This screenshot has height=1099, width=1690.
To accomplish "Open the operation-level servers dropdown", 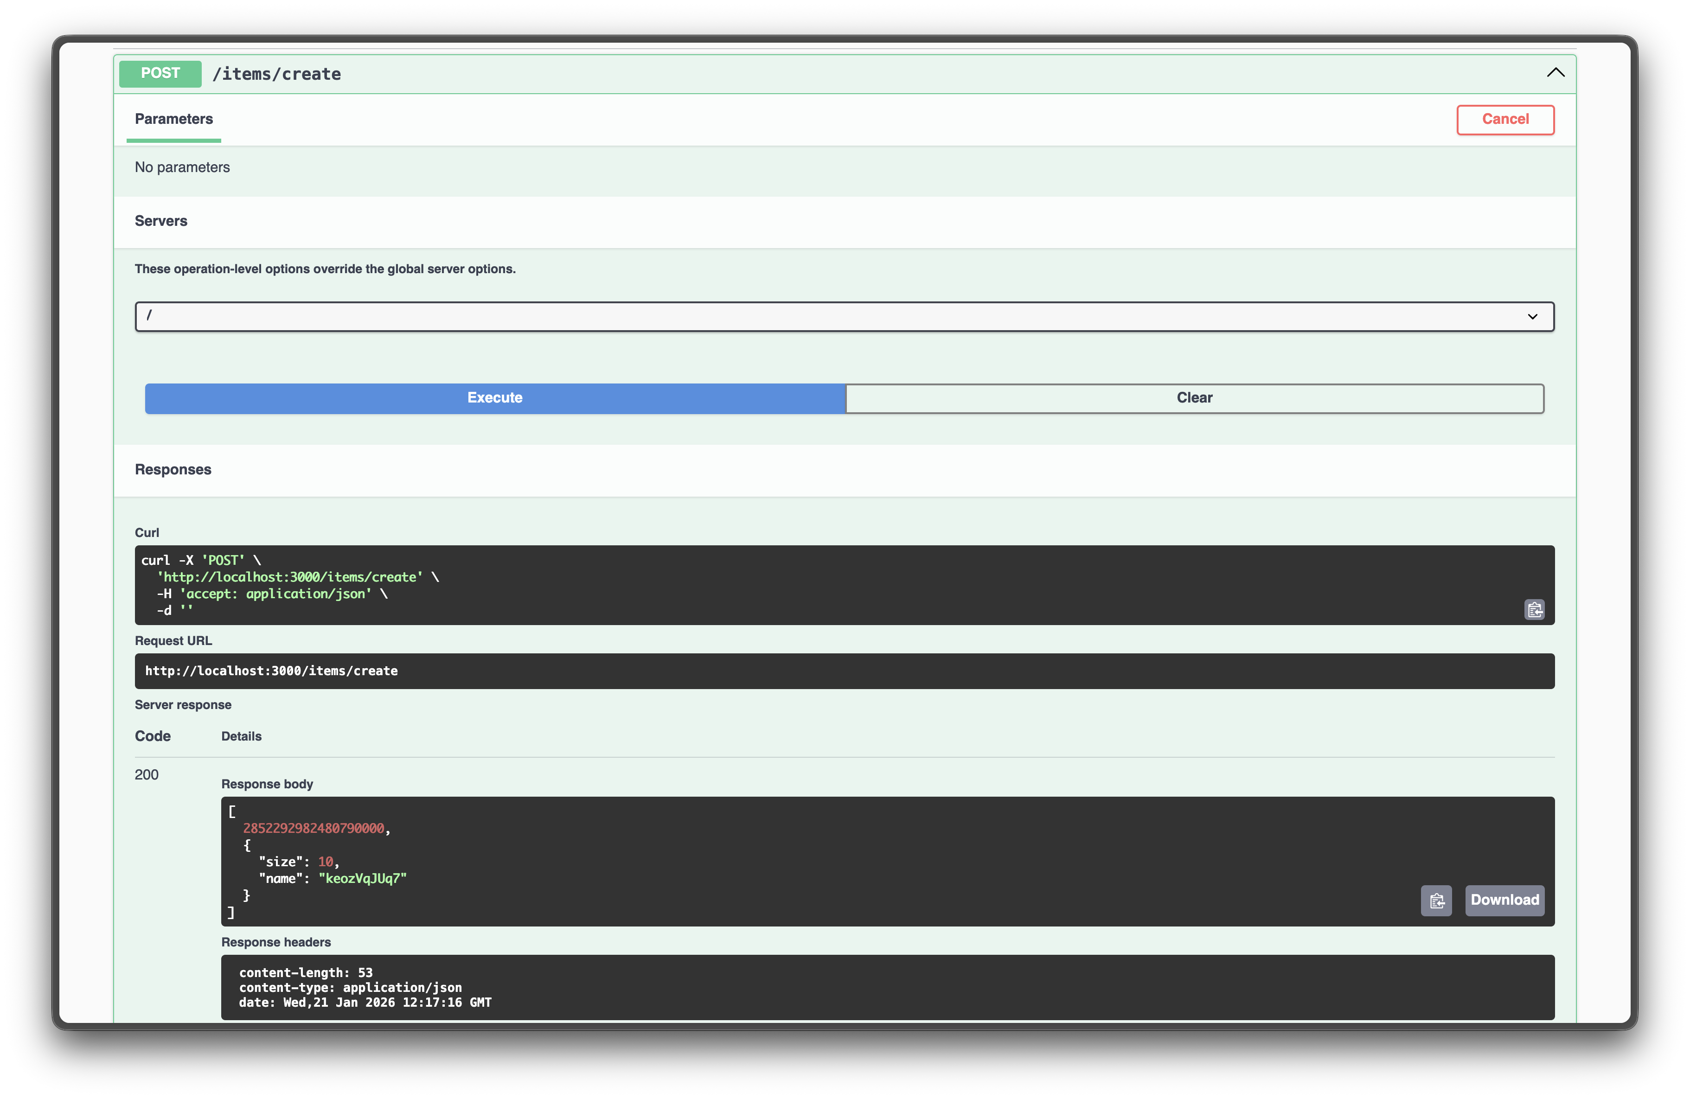I will (x=844, y=317).
